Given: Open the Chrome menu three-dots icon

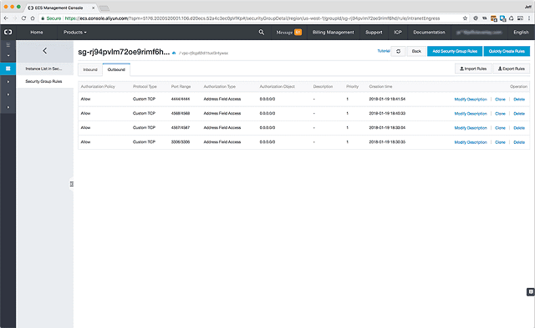Looking at the screenshot, I should [529, 18].
